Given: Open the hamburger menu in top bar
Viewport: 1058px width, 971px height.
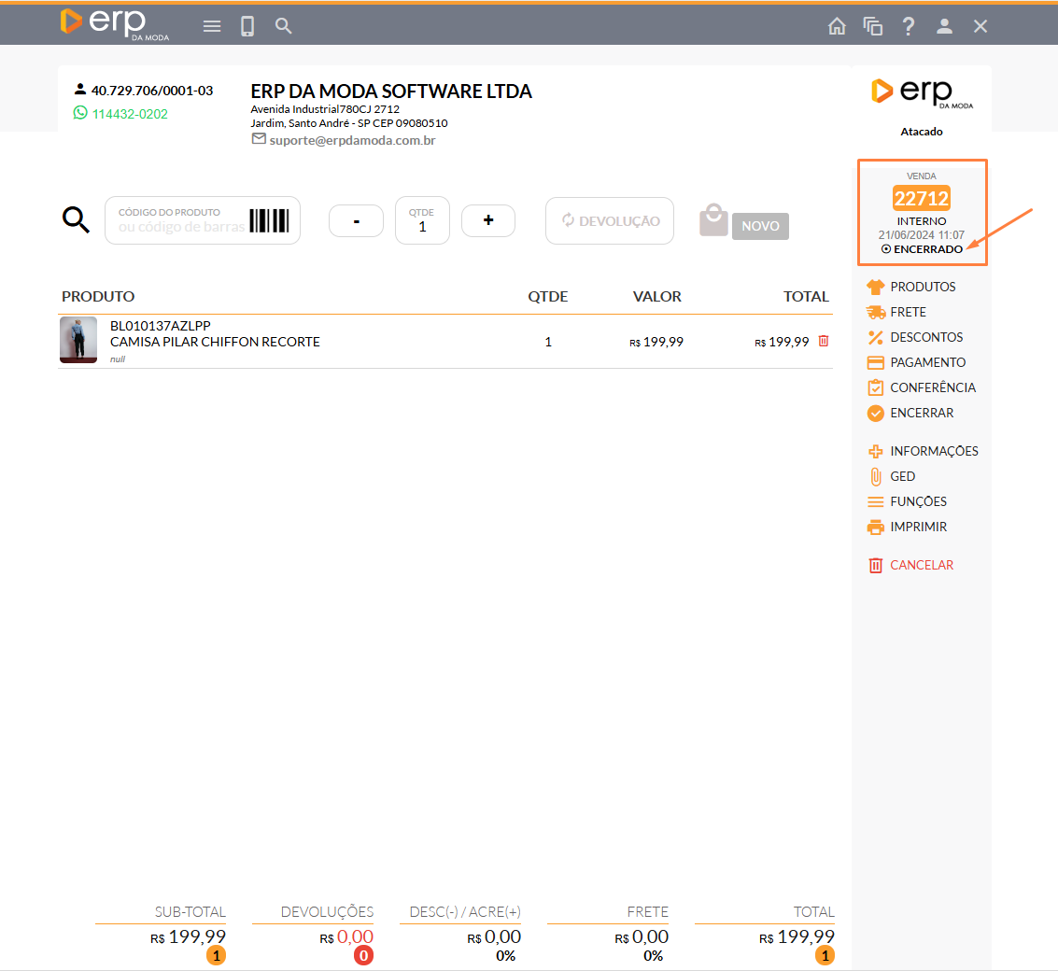Looking at the screenshot, I should click(x=212, y=26).
